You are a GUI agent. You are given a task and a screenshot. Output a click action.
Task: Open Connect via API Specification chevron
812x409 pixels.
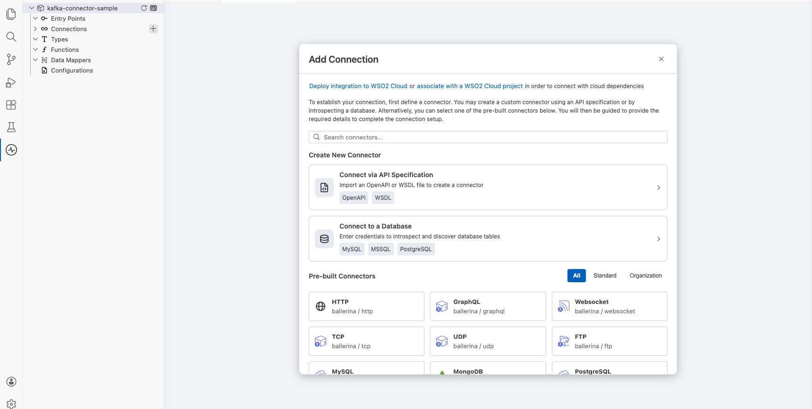[x=659, y=188]
